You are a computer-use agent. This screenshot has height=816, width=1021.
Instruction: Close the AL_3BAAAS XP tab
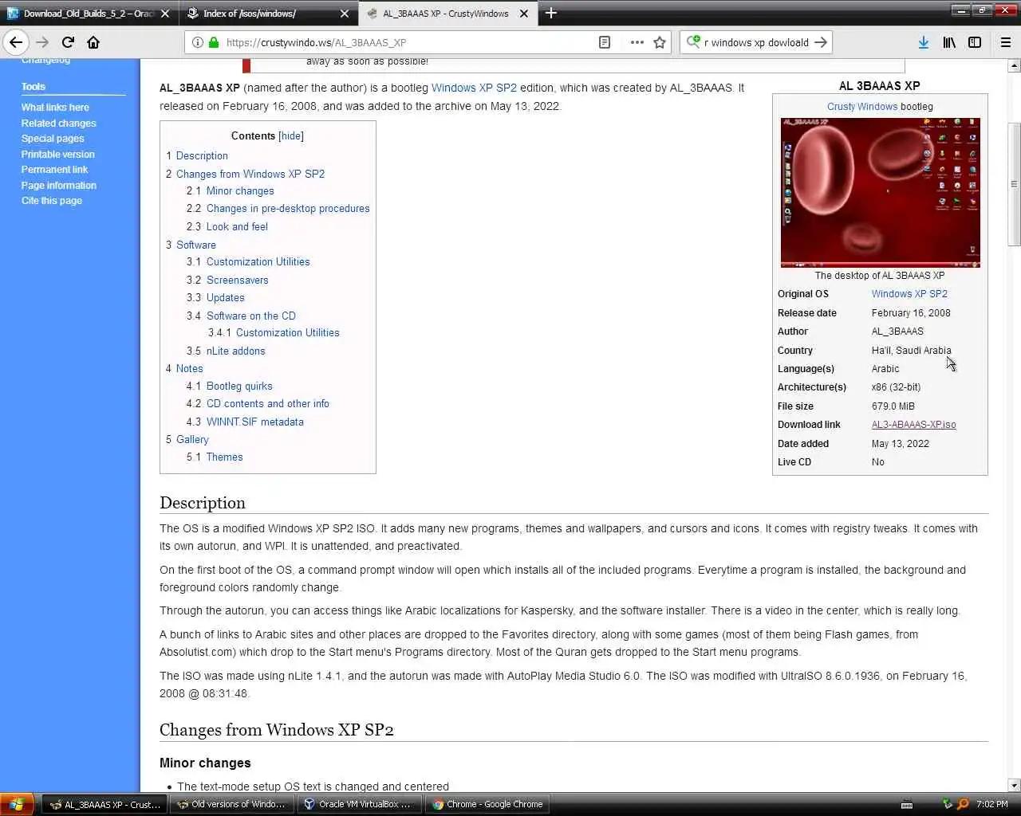(x=524, y=14)
